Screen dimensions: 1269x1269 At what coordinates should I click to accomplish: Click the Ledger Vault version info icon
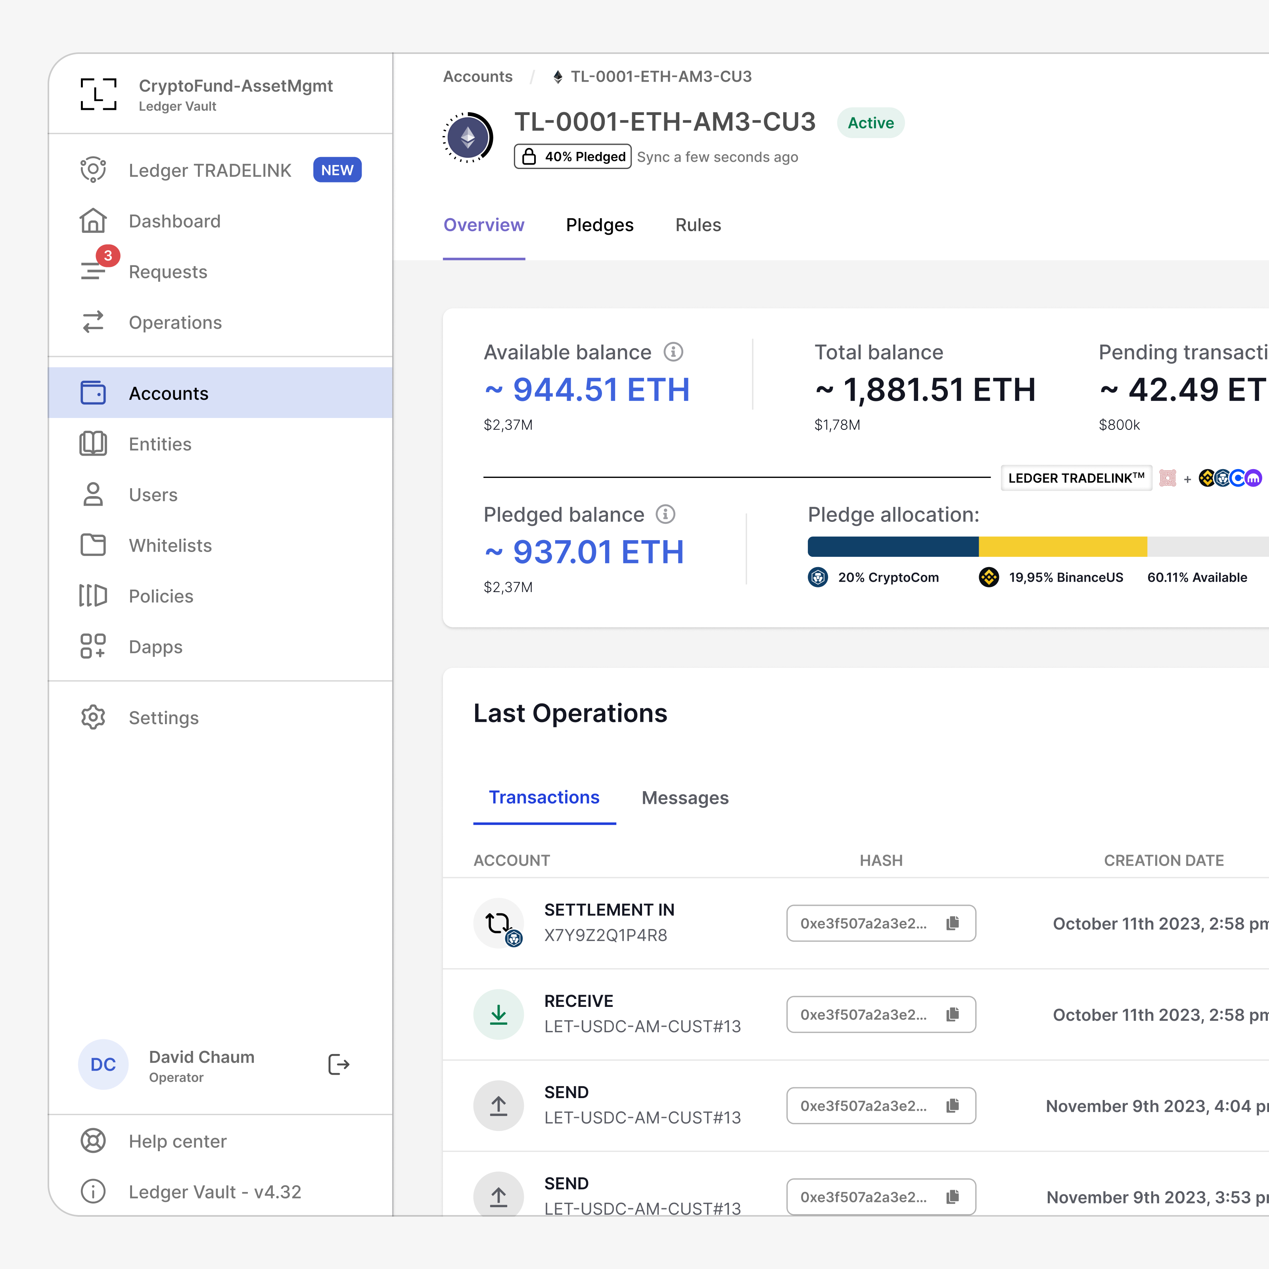(93, 1192)
